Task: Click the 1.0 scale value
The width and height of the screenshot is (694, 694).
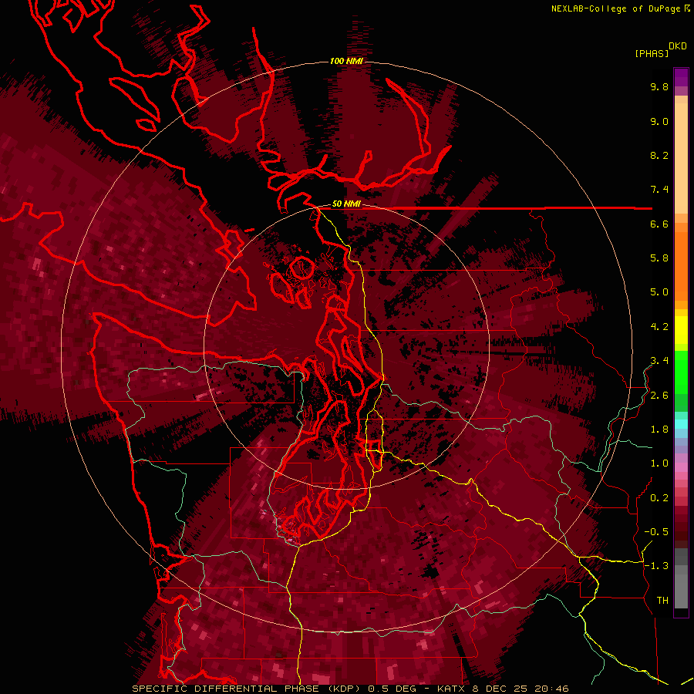Action: [x=659, y=463]
